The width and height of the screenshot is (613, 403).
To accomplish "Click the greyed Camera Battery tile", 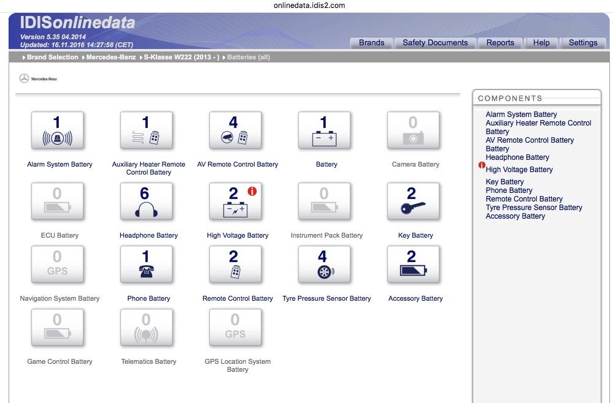I will [x=413, y=130].
